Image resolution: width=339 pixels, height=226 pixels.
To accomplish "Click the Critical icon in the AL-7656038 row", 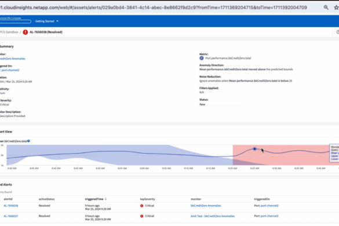I will tap(142, 206).
